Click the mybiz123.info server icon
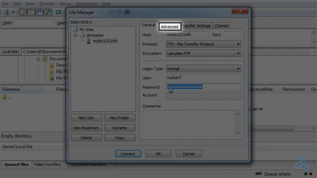The image size is (317, 178). [x=89, y=41]
